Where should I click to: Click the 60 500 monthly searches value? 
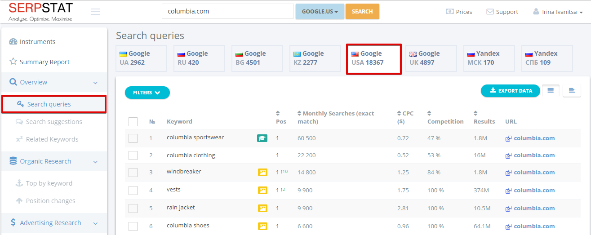click(x=307, y=138)
